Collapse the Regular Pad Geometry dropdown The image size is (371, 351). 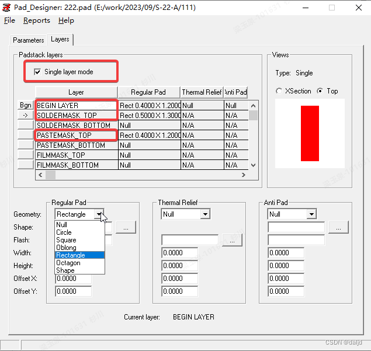pos(99,214)
